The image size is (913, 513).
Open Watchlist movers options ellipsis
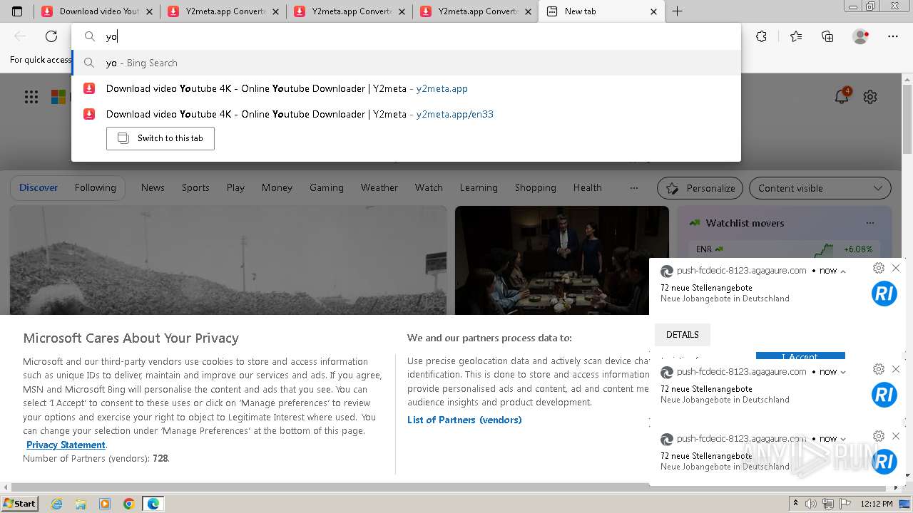[x=870, y=223]
